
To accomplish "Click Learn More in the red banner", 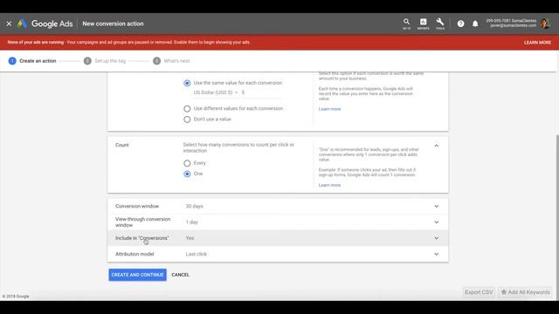I will [x=537, y=43].
